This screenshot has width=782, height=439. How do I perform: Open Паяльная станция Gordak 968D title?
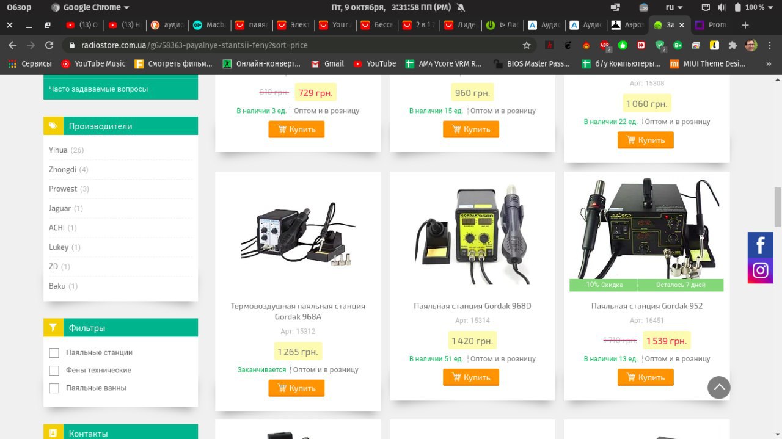[x=472, y=306]
